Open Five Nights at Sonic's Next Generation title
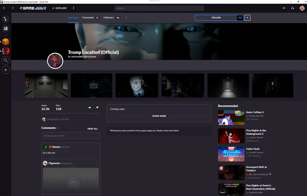Screen dimensions: 307x196 [x=261, y=187]
